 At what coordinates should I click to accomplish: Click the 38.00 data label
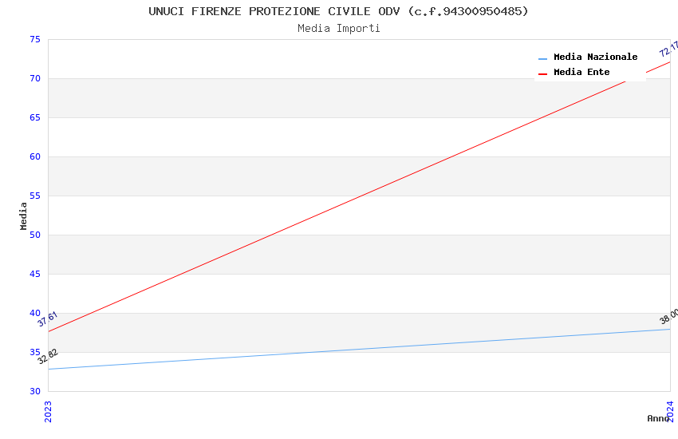click(668, 316)
